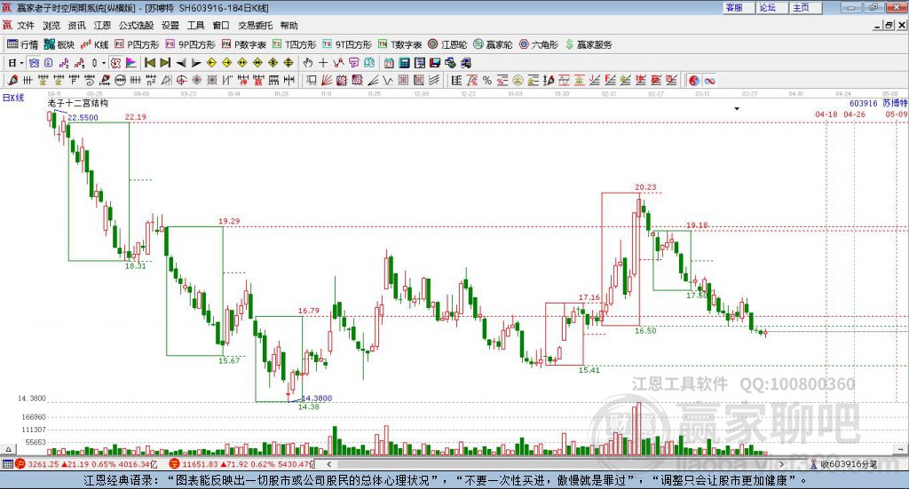The height and width of the screenshot is (489, 909).
Task: Click the 客服 button in title bar
Action: point(739,7)
